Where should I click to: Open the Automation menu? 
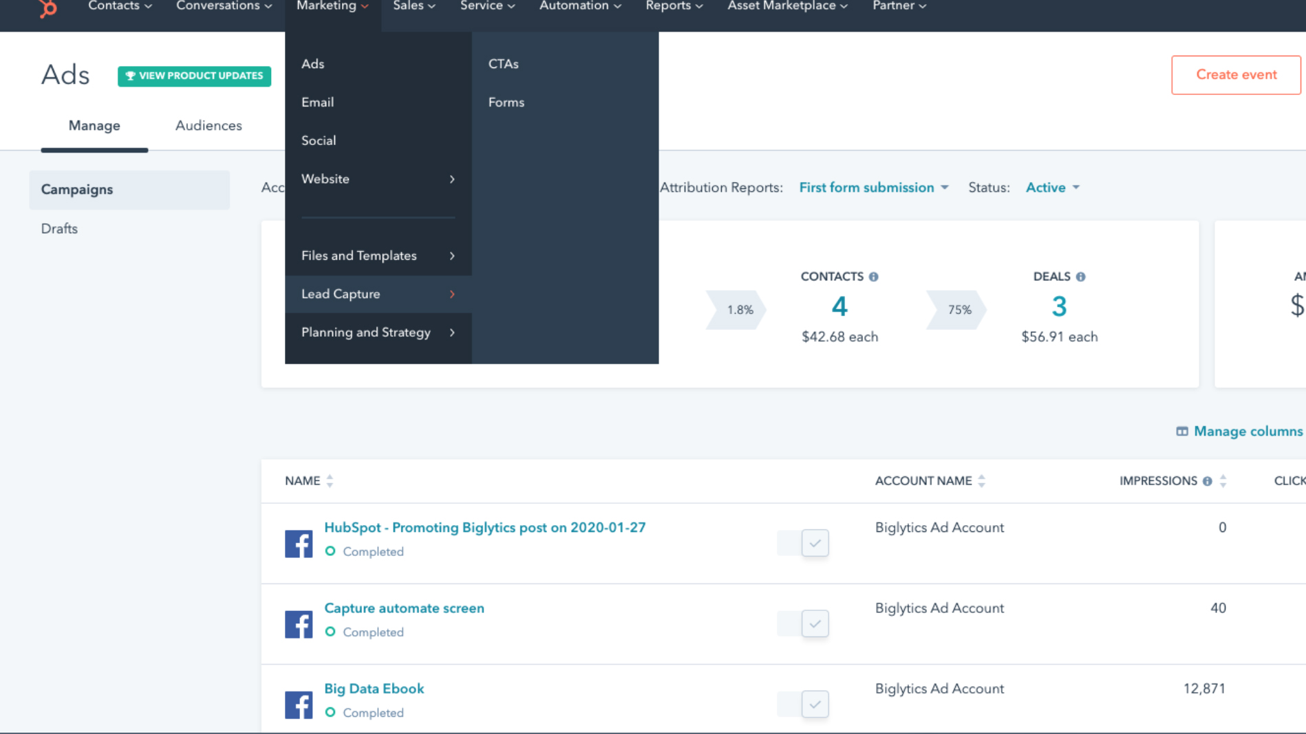[581, 6]
